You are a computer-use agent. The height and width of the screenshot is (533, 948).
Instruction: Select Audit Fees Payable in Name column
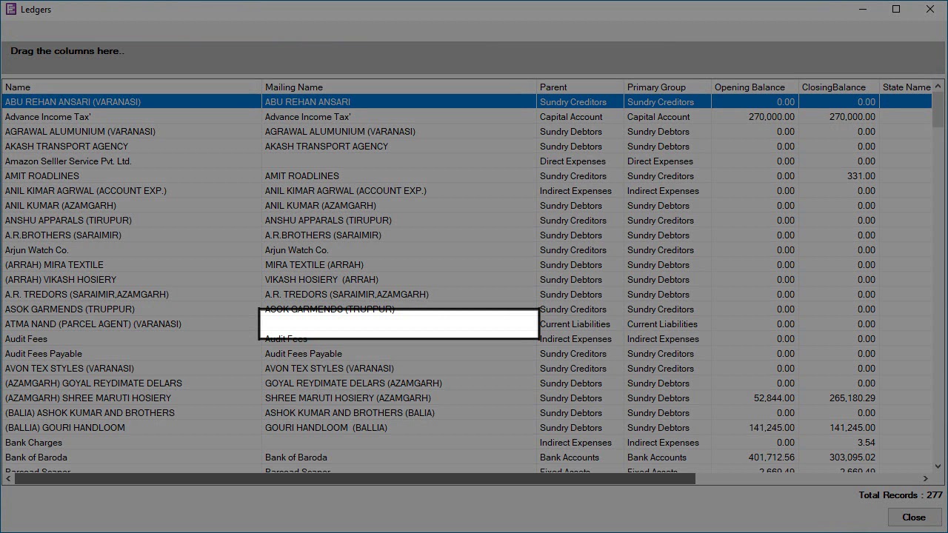[133, 353]
